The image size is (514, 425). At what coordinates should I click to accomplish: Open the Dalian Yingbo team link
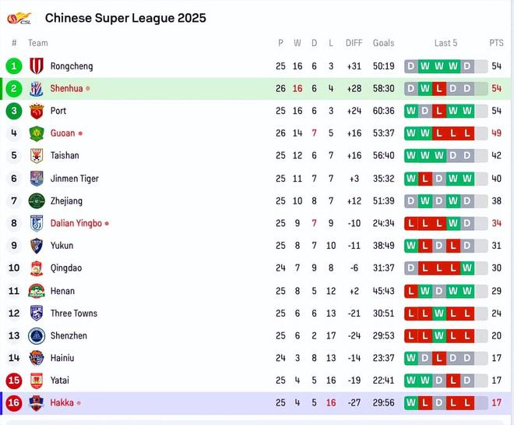[x=76, y=223]
